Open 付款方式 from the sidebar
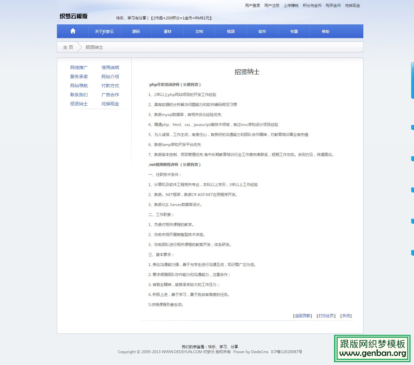 pos(110,86)
